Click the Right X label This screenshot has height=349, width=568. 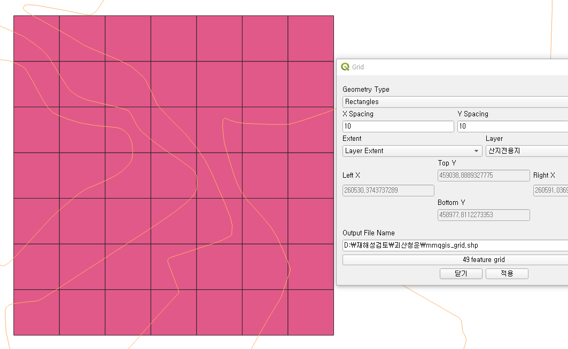[544, 176]
